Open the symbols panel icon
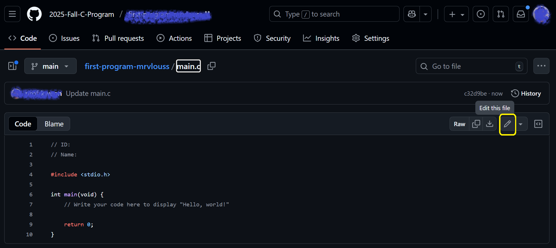This screenshot has height=248, width=556. 538,124
